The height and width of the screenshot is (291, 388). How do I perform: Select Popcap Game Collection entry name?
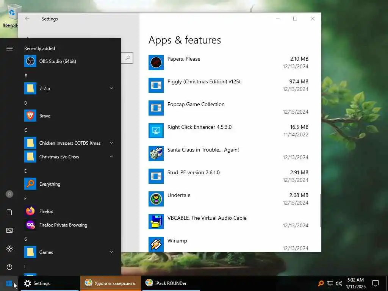point(196,105)
